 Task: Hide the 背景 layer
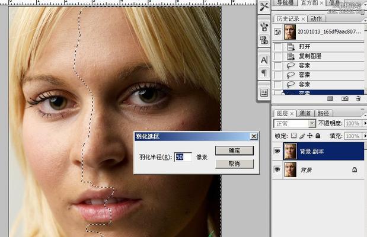(277, 169)
